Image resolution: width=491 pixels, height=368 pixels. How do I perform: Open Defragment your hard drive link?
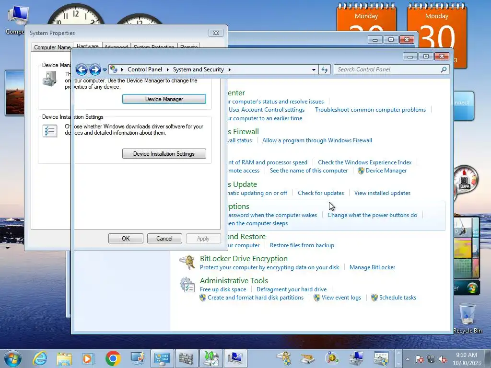pyautogui.click(x=292, y=289)
